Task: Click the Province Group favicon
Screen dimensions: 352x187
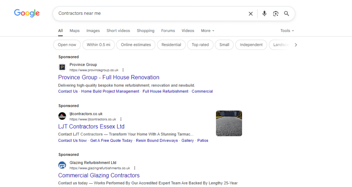Action: point(62,67)
